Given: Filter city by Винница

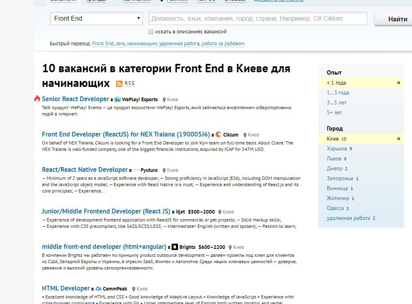Looking at the screenshot, I should [337, 189].
